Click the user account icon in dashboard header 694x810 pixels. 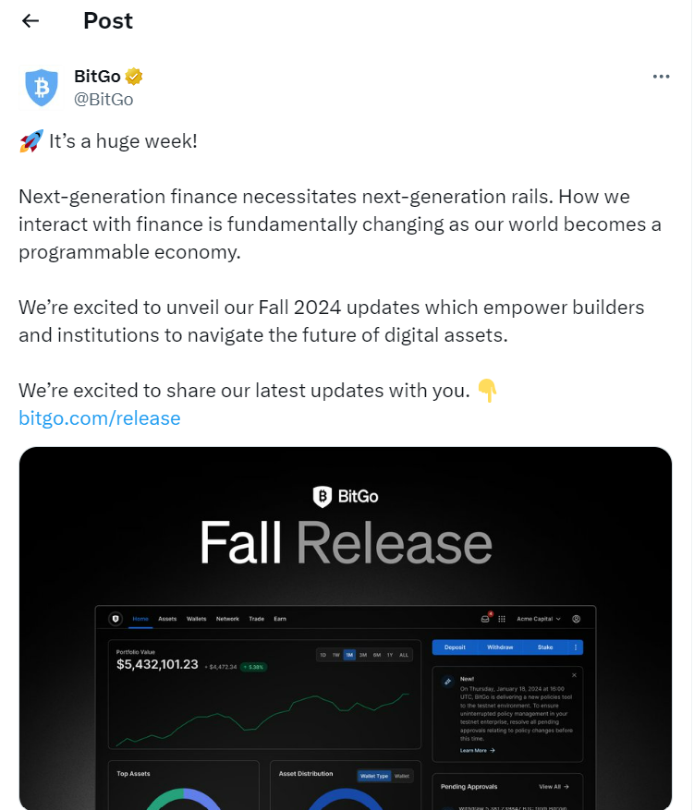click(x=576, y=619)
